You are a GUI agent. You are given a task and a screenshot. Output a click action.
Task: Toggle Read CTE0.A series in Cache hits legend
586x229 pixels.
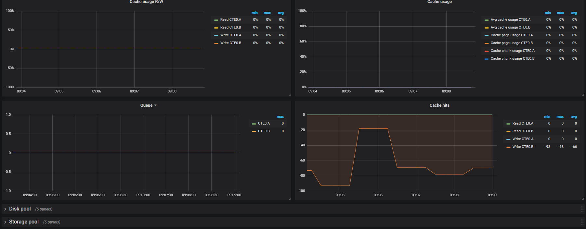(523, 124)
